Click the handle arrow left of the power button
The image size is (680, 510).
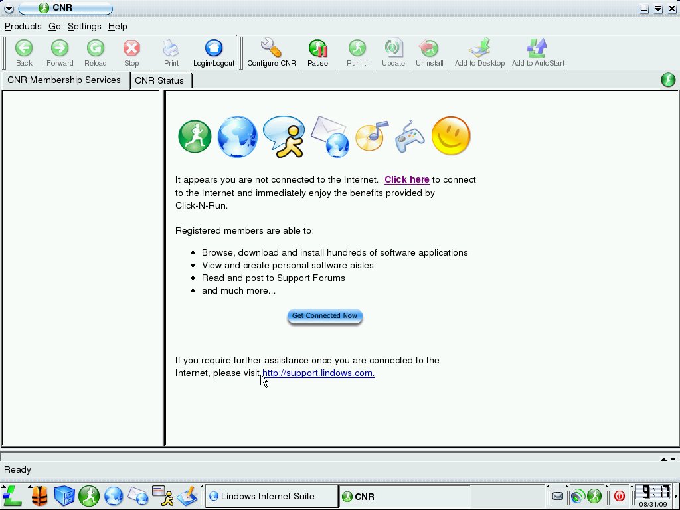pos(607,487)
